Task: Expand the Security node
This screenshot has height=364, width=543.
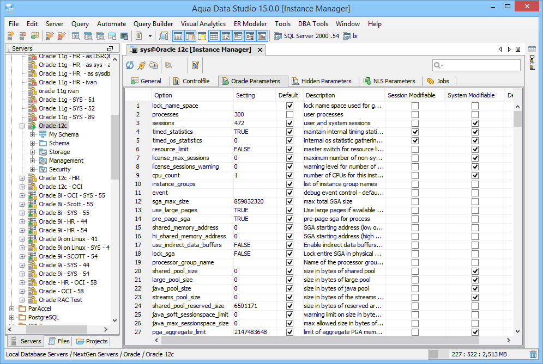Action: pos(32,169)
